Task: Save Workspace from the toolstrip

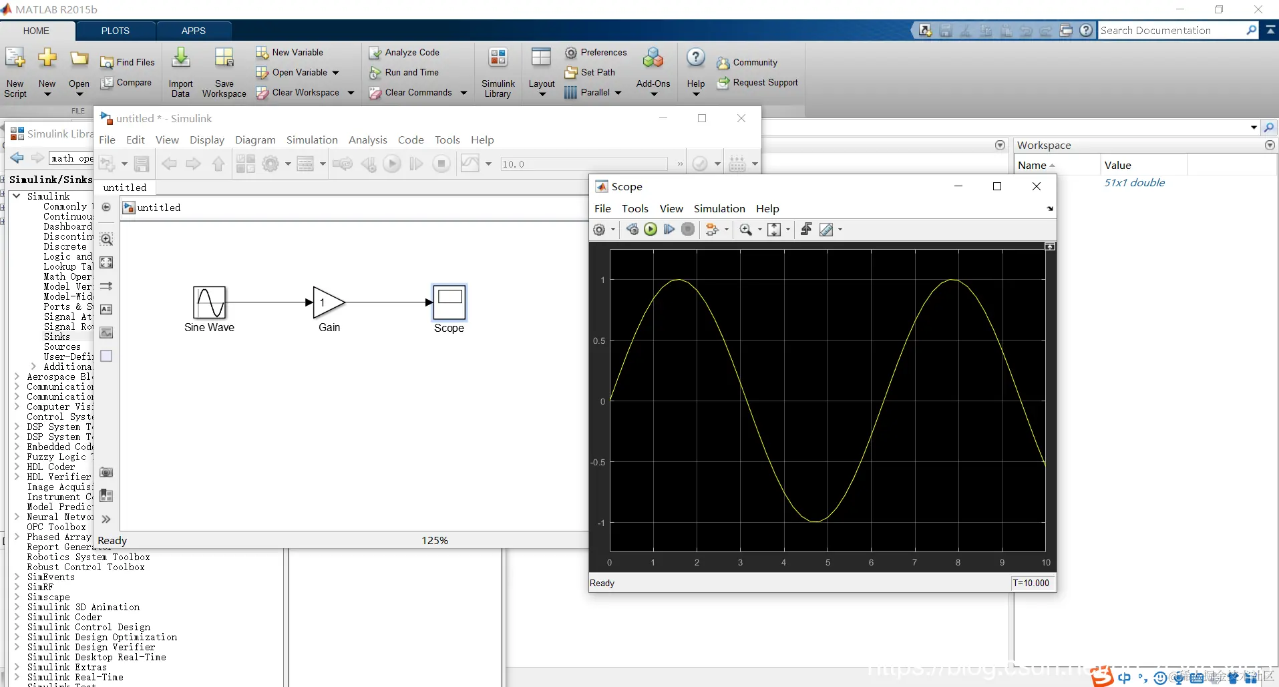Action: coord(224,72)
